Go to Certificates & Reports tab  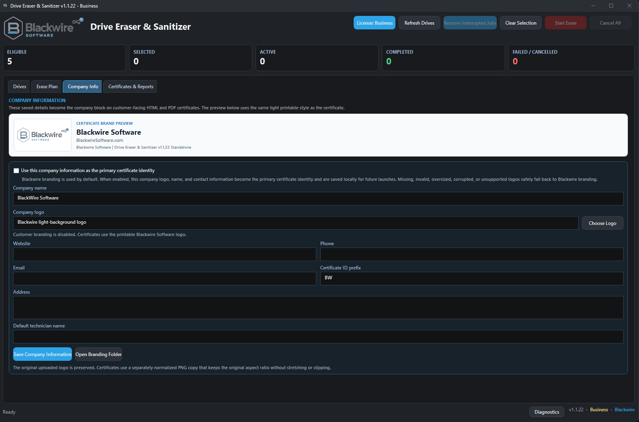(x=130, y=87)
